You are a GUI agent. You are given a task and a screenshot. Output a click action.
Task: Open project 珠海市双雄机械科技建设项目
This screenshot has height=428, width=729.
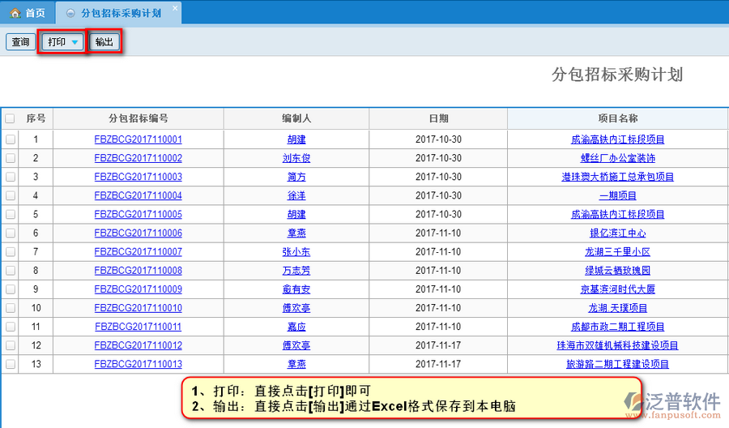(617, 345)
